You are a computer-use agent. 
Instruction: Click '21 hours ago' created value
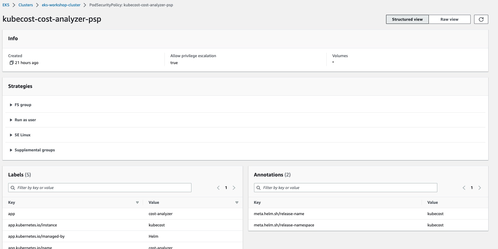click(27, 63)
